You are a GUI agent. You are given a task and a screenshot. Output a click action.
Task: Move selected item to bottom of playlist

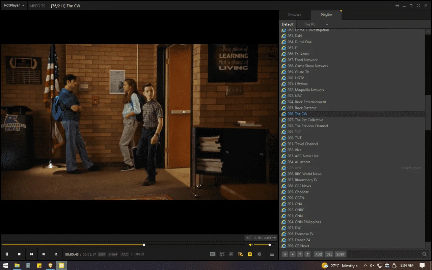click(307, 254)
